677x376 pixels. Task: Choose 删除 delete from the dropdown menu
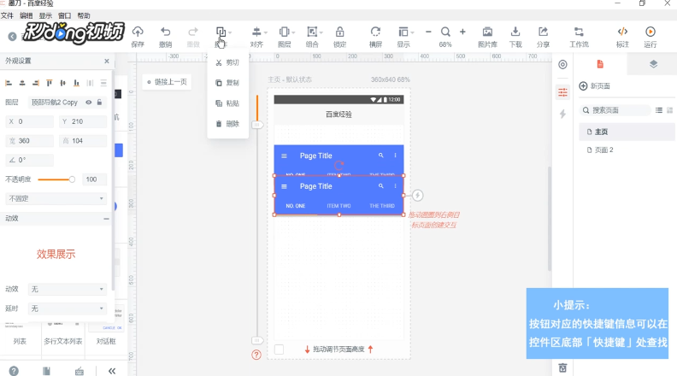227,124
